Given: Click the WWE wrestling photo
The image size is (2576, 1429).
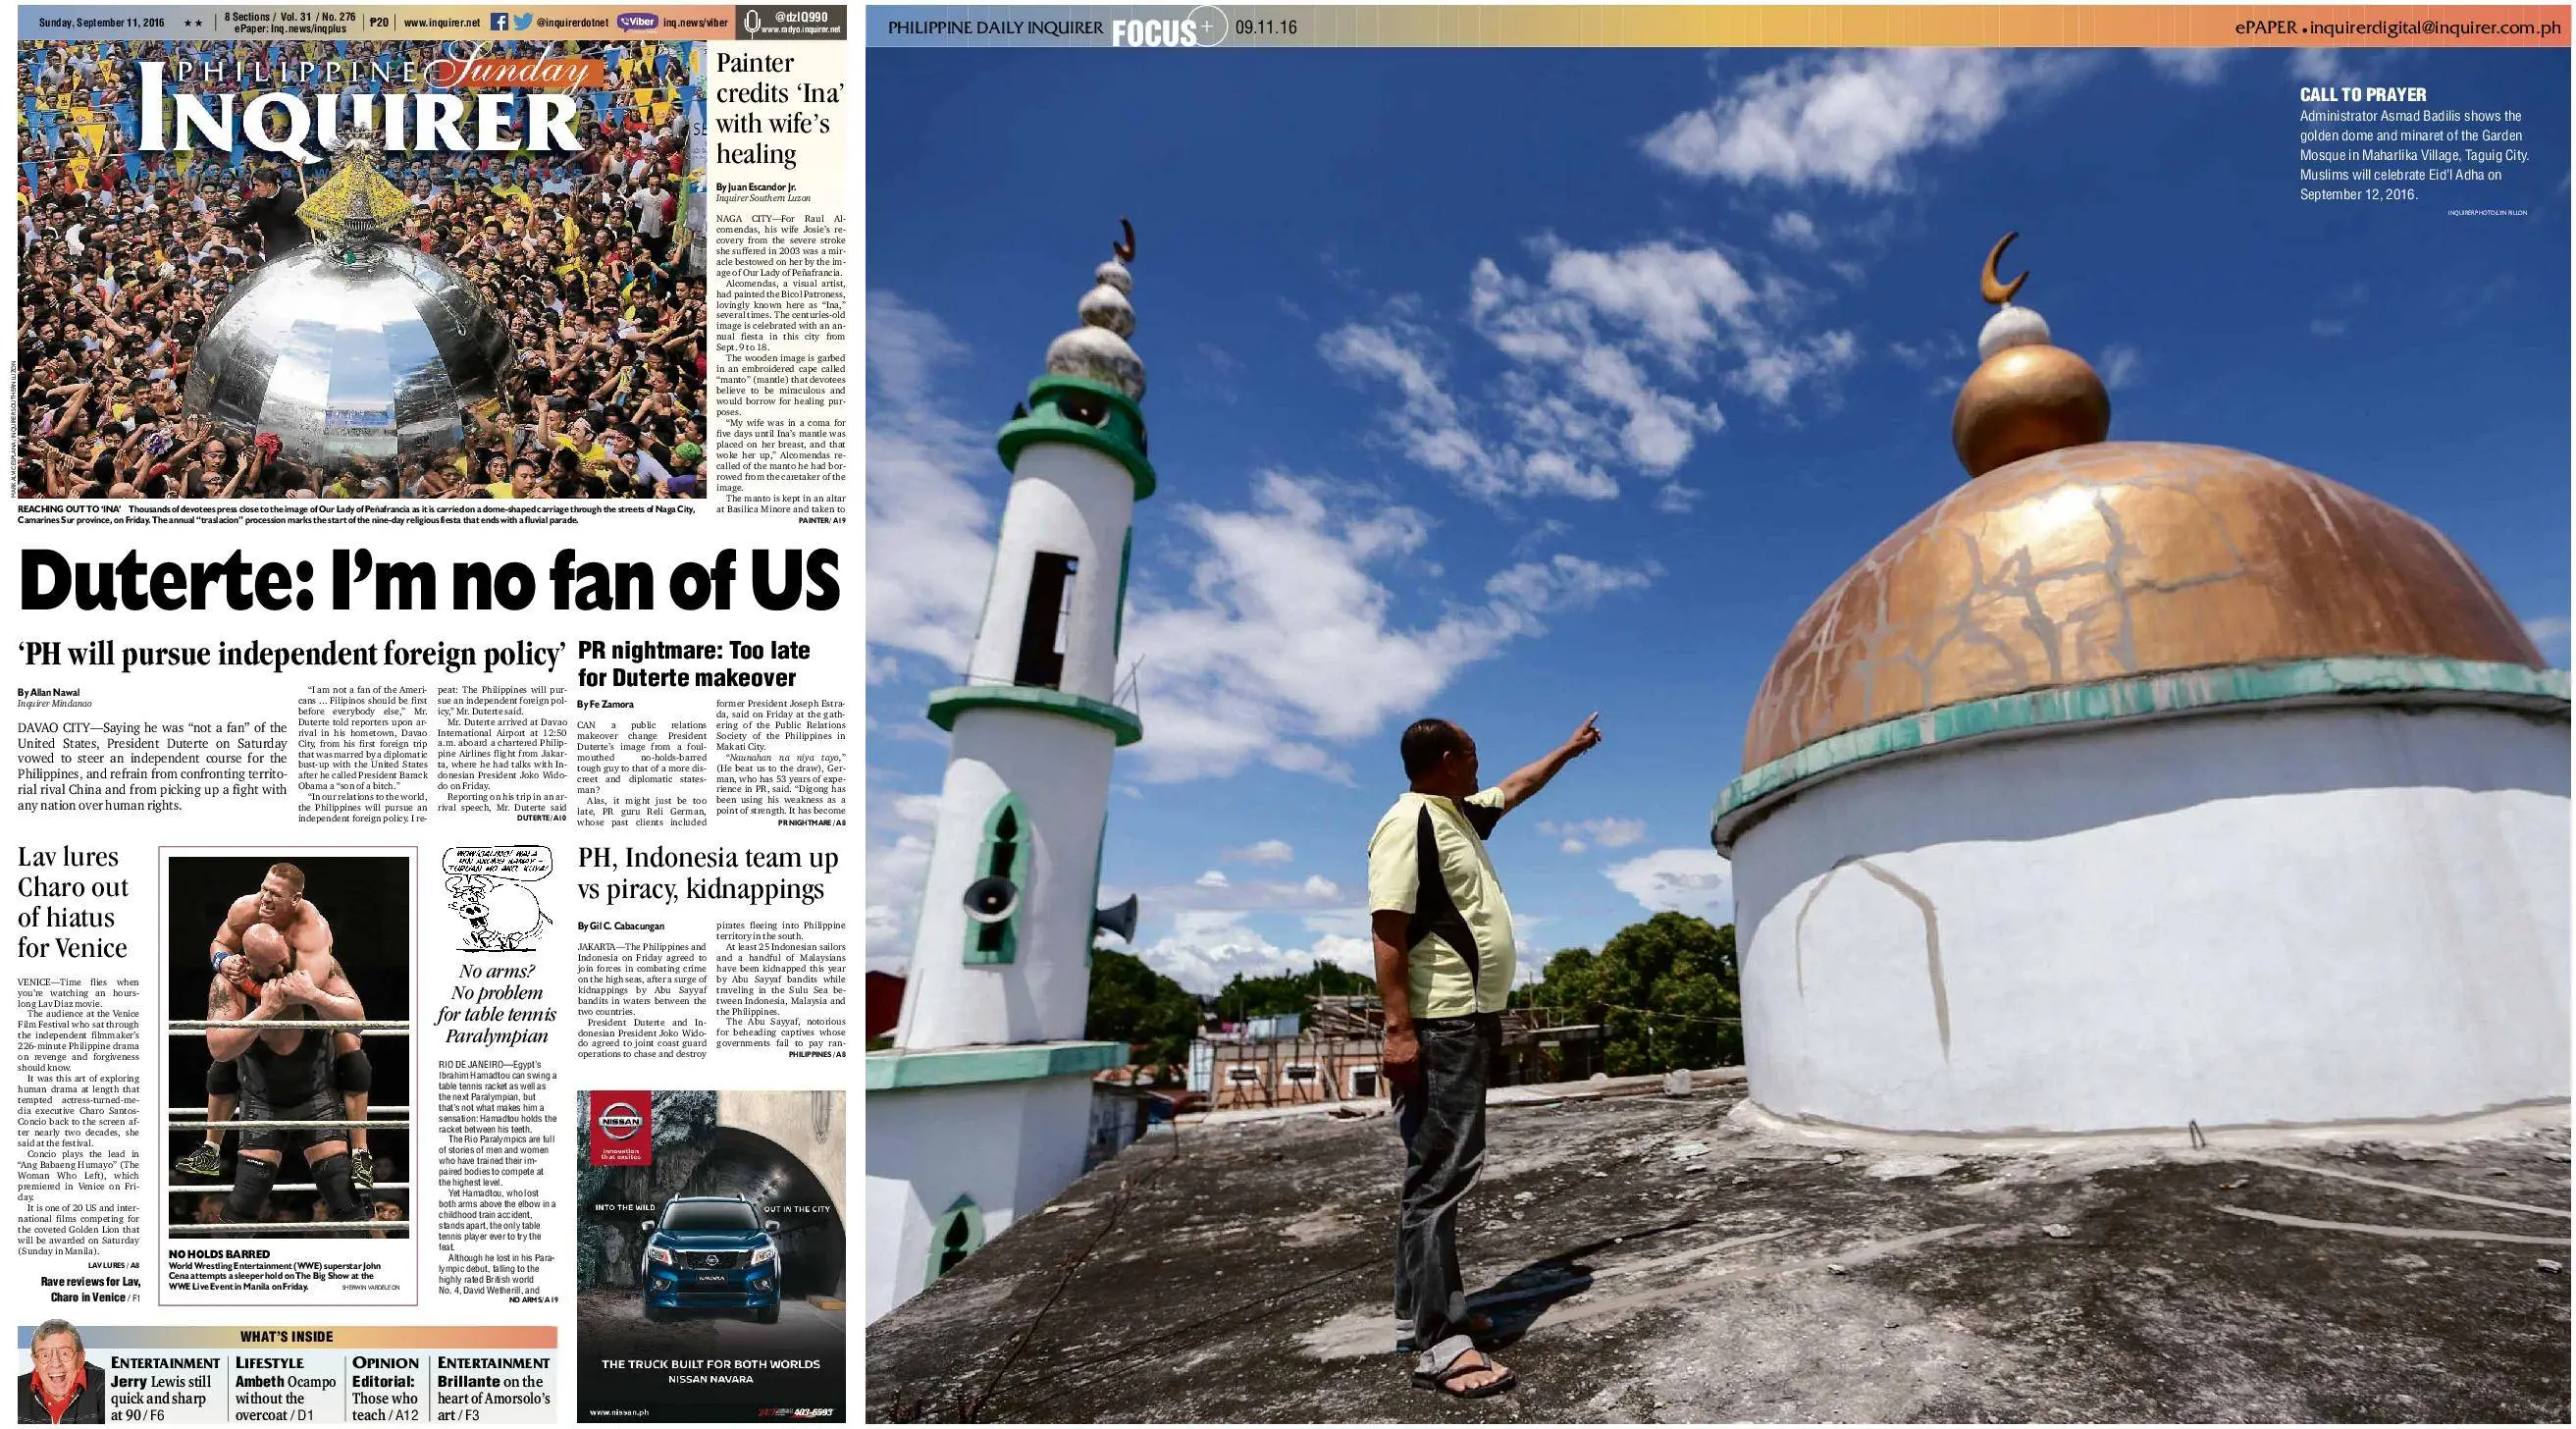Looking at the screenshot, I should point(288,1047).
